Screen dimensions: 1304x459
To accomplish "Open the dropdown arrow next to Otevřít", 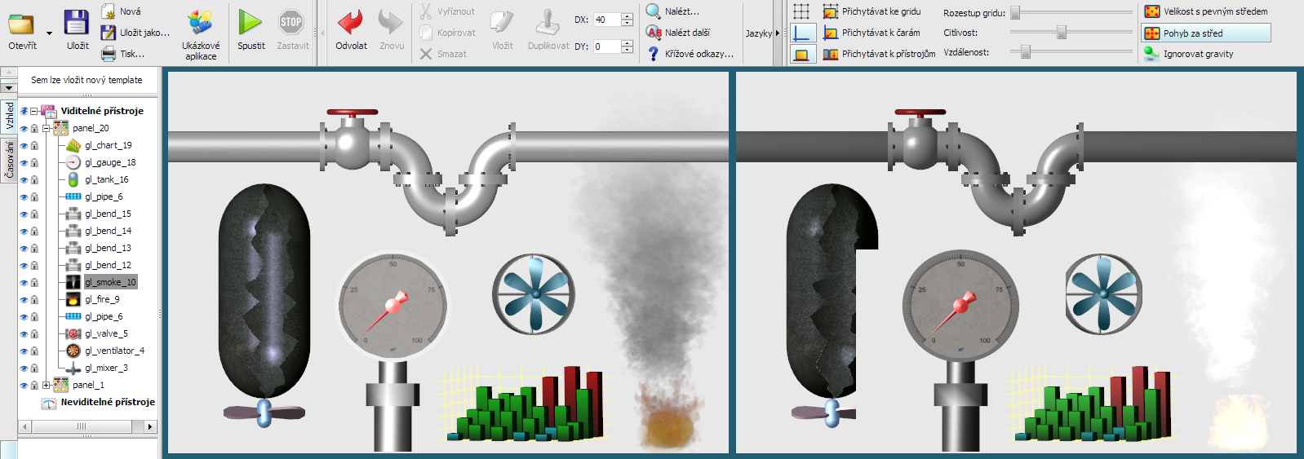I will (49, 33).
